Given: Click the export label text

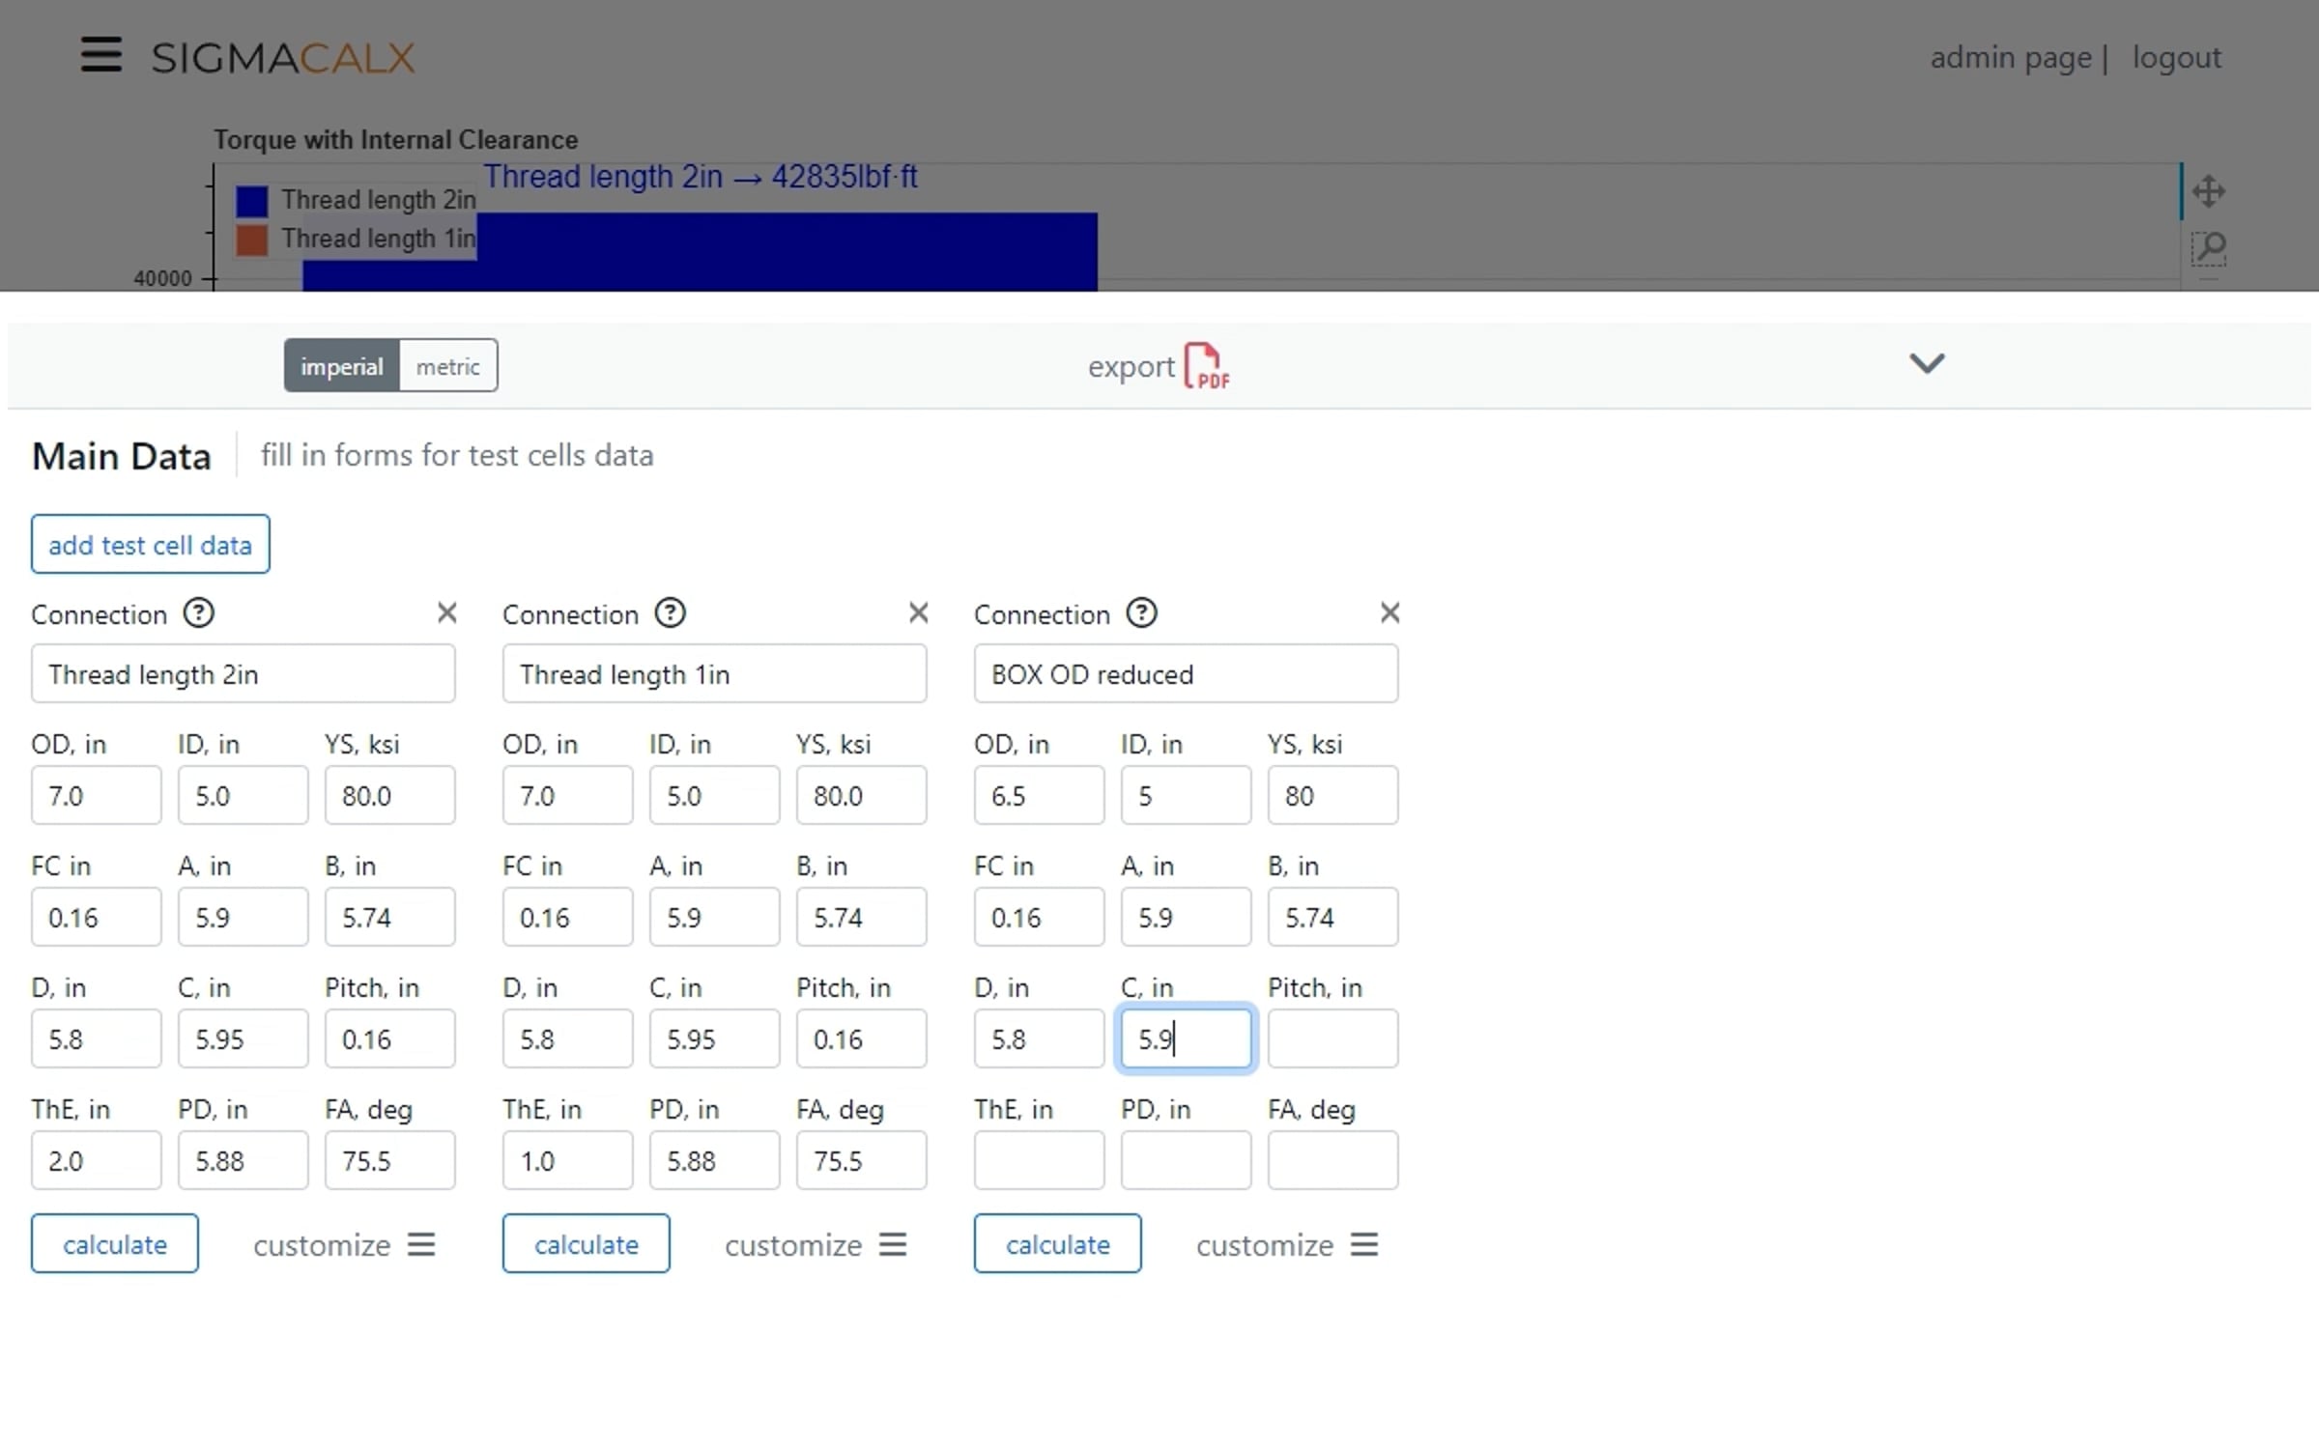Looking at the screenshot, I should tap(1131, 367).
